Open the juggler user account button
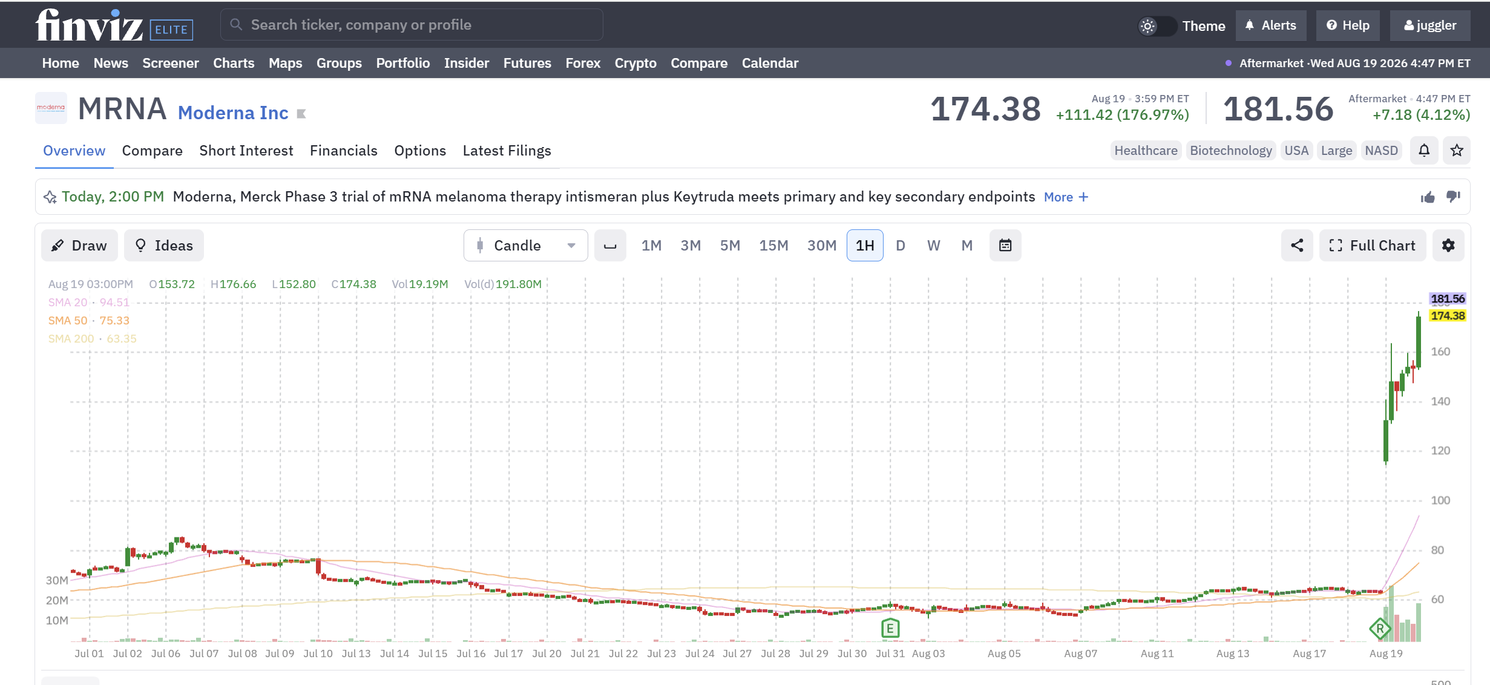Image resolution: width=1490 pixels, height=685 pixels. click(1430, 25)
